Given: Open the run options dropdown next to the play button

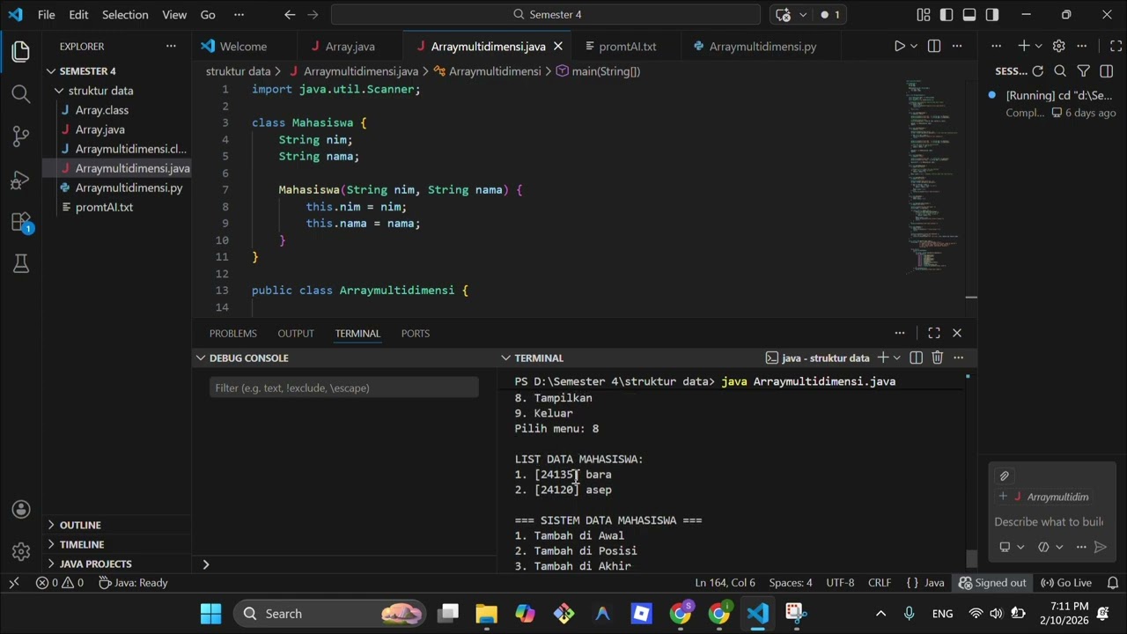Looking at the screenshot, I should coord(914,46).
